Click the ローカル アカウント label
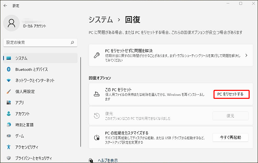Viewport: 258px width, 163px height. point(34,26)
